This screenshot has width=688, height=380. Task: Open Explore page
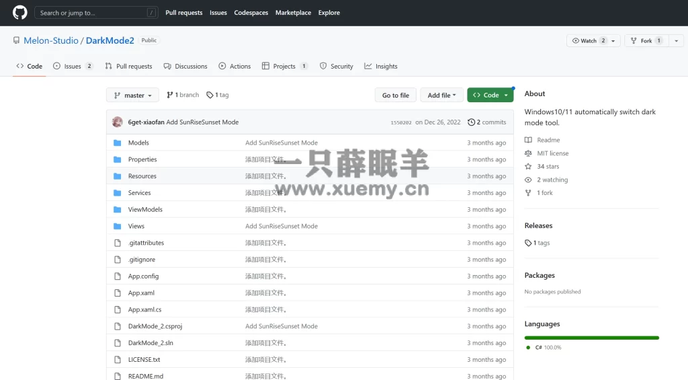[329, 13]
